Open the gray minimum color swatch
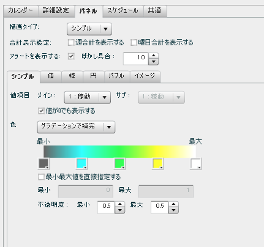The height and width of the screenshot is (247, 264). tap(43, 164)
